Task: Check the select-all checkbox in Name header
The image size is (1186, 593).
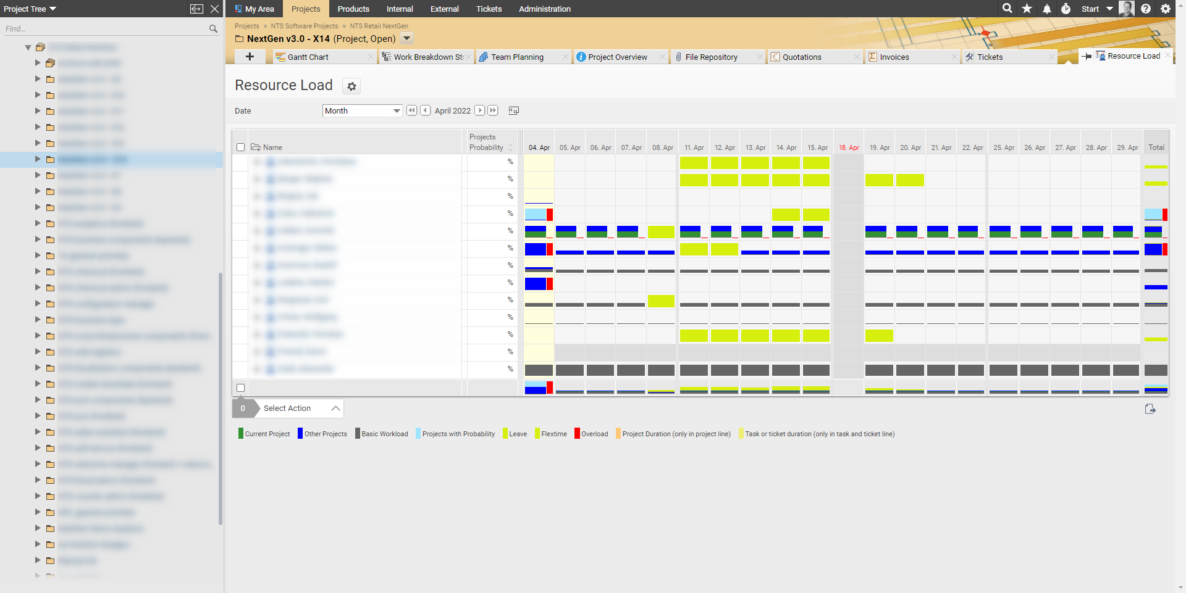Action: click(241, 147)
